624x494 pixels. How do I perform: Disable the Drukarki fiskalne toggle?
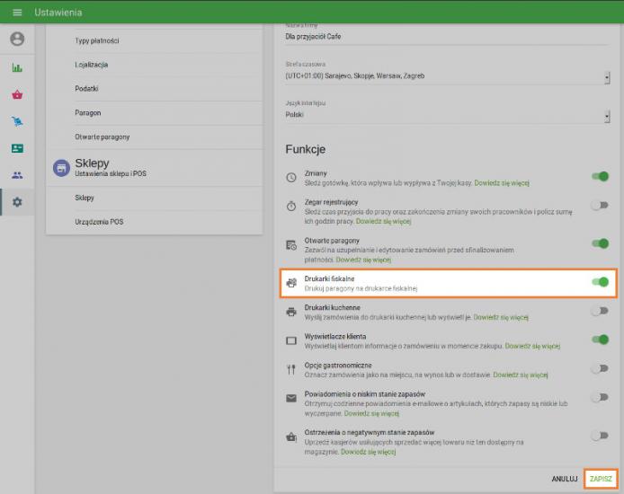(599, 283)
